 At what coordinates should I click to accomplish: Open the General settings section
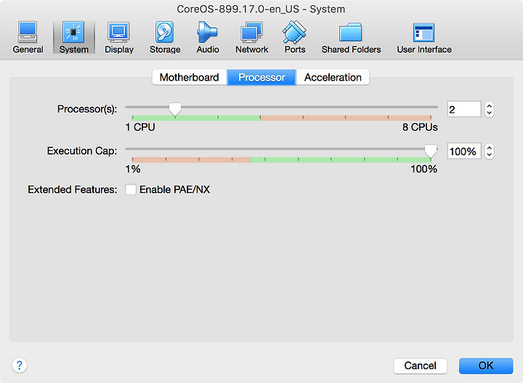click(28, 37)
